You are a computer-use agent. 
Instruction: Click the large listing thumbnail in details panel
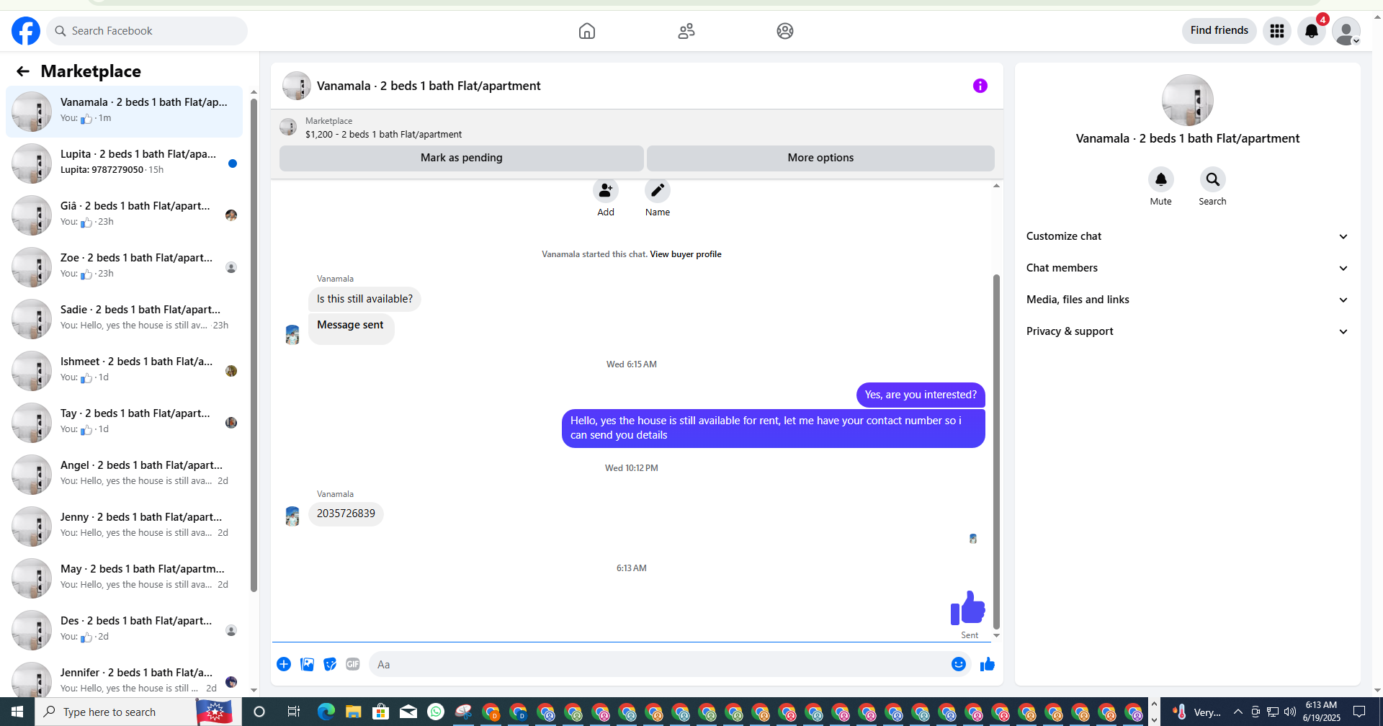(1188, 100)
